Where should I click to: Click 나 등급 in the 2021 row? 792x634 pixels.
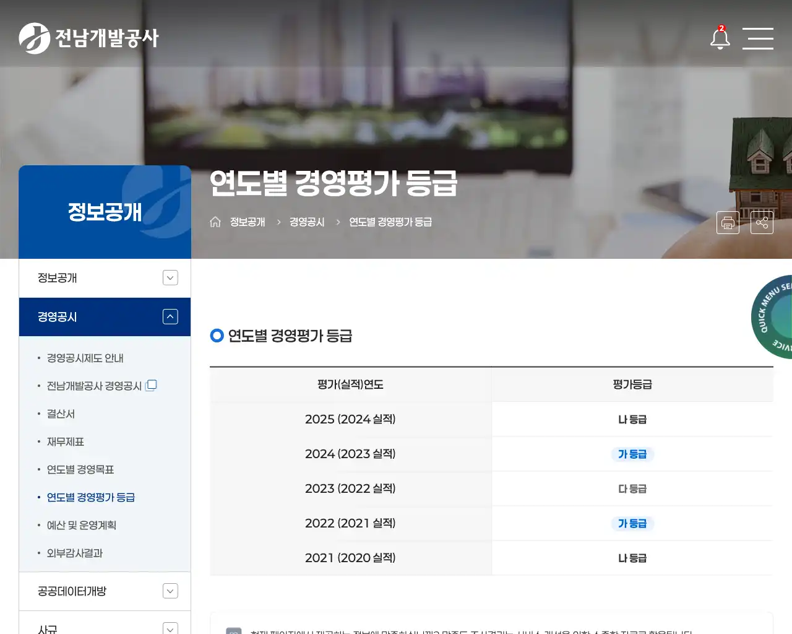point(632,558)
